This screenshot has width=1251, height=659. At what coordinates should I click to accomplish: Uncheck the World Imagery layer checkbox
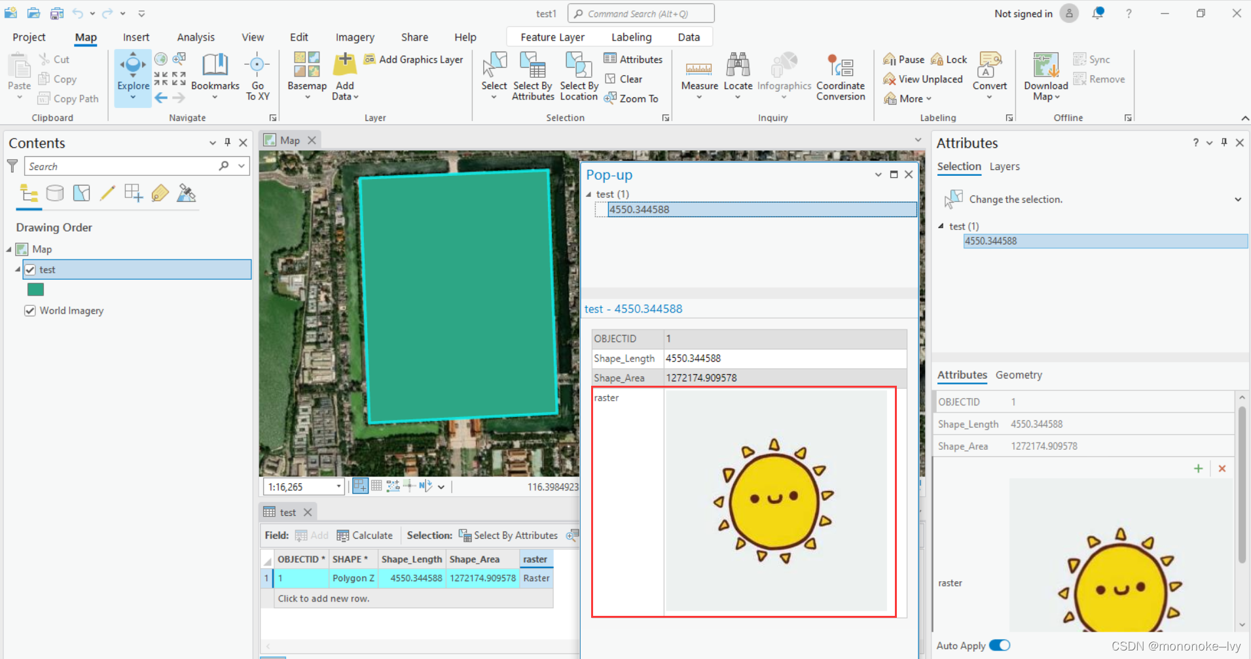[29, 311]
